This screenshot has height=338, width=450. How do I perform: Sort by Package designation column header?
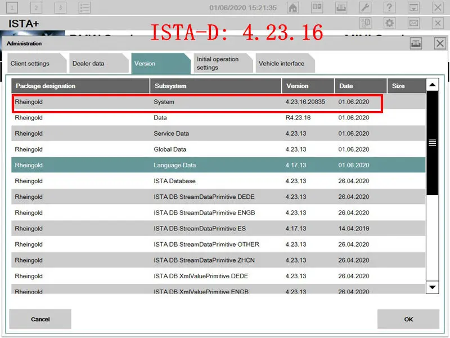pos(80,86)
